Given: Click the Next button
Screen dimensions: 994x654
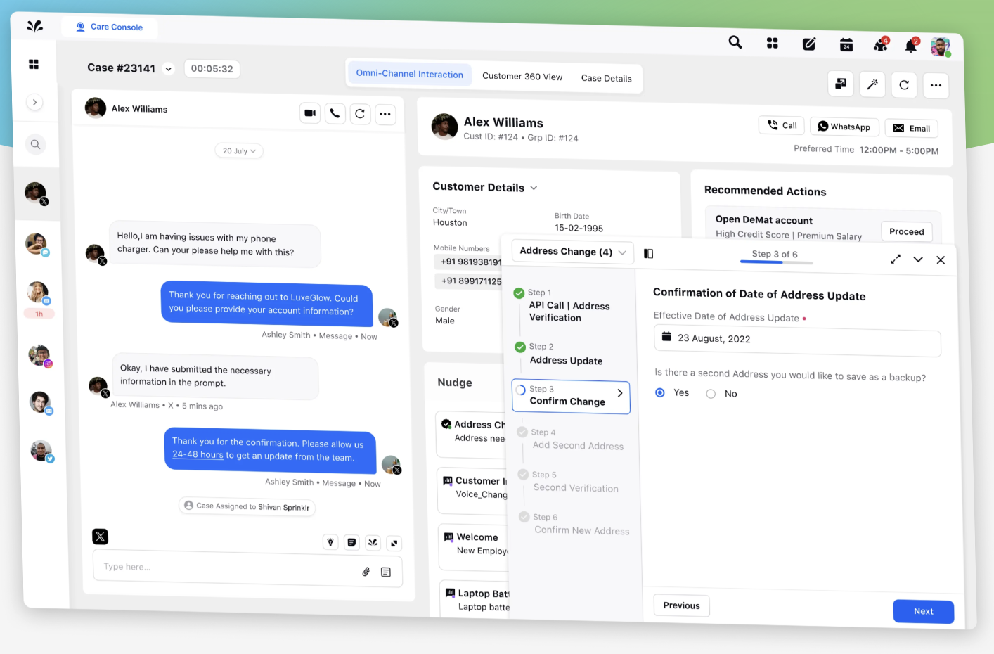Looking at the screenshot, I should pos(924,611).
